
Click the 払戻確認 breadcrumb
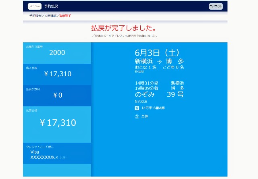click(x=50, y=16)
